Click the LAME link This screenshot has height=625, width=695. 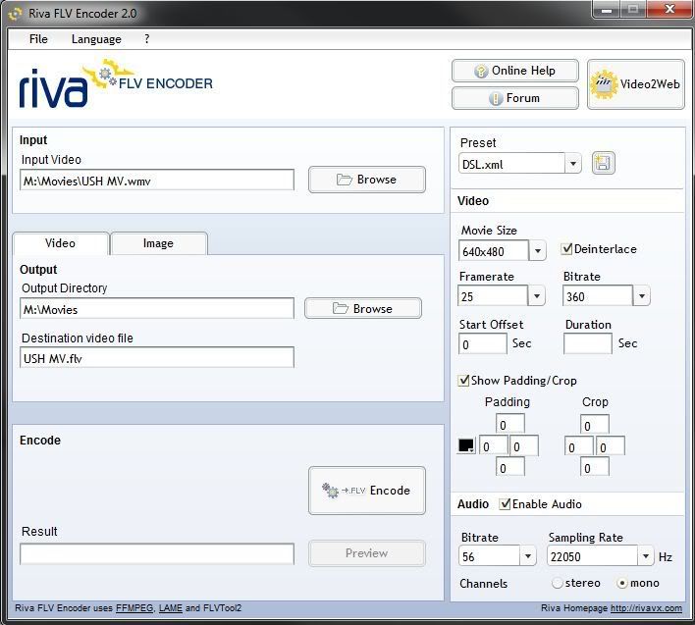tap(171, 607)
